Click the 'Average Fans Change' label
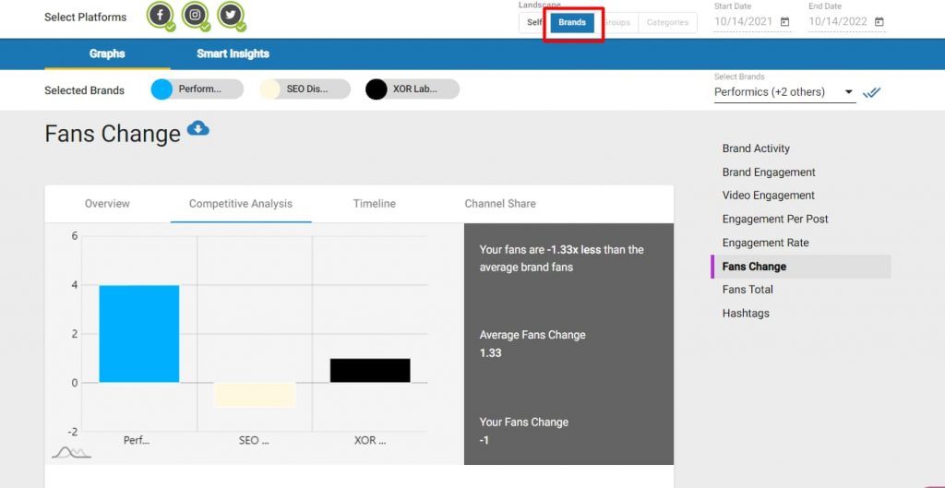This screenshot has height=488, width=945. click(532, 335)
